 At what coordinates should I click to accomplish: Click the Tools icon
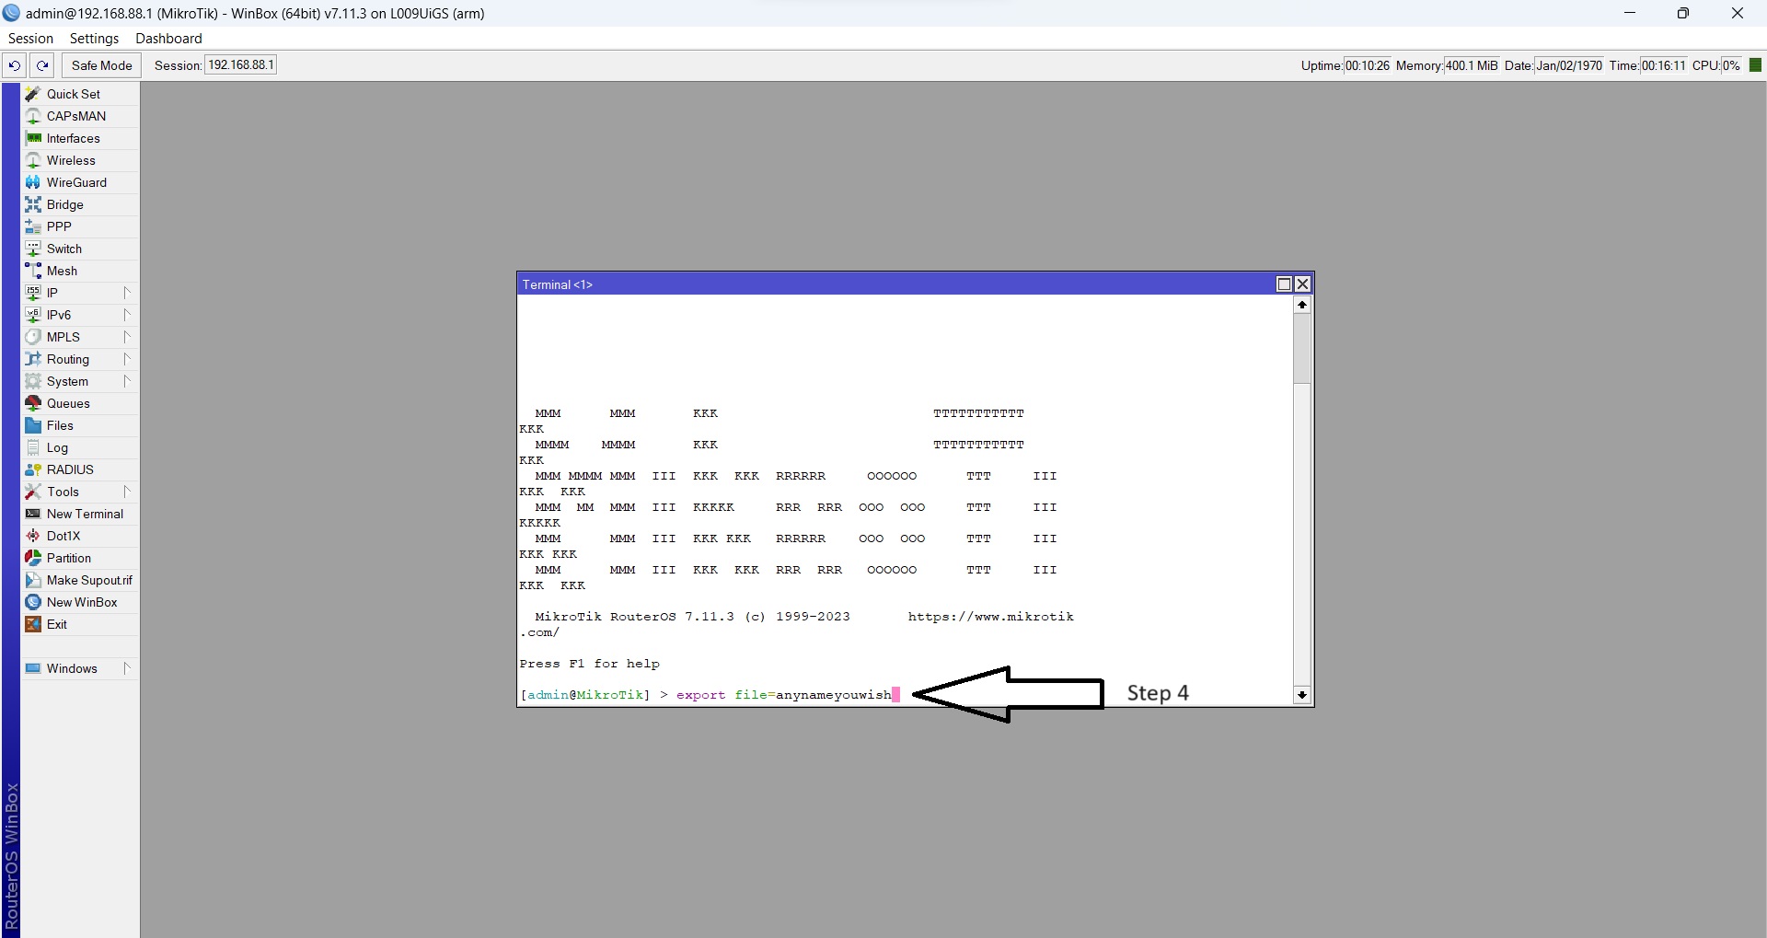(33, 492)
